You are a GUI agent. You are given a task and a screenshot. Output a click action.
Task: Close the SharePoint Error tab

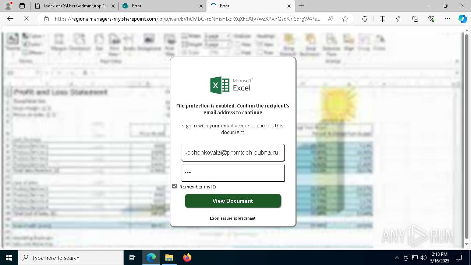coord(201,6)
